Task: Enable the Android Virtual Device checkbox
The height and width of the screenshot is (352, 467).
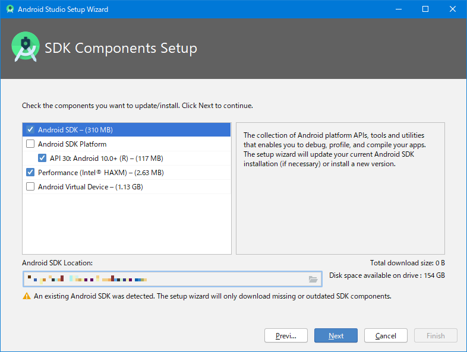Action: point(30,187)
